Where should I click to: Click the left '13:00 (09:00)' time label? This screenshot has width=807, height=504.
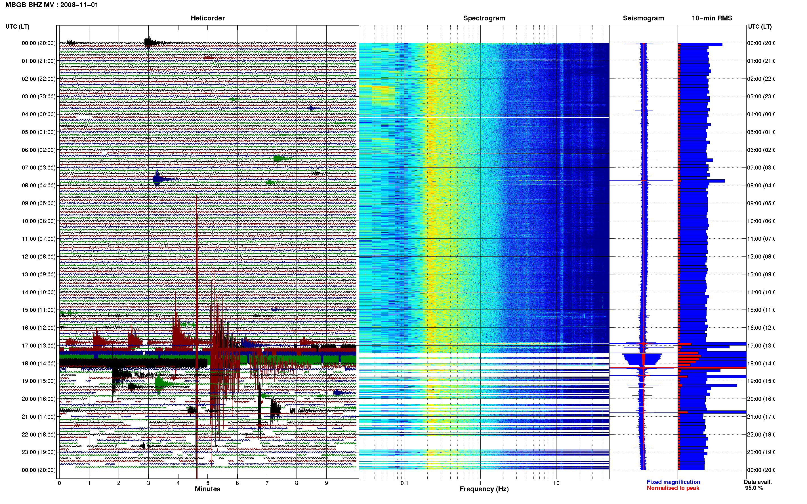[x=39, y=275]
